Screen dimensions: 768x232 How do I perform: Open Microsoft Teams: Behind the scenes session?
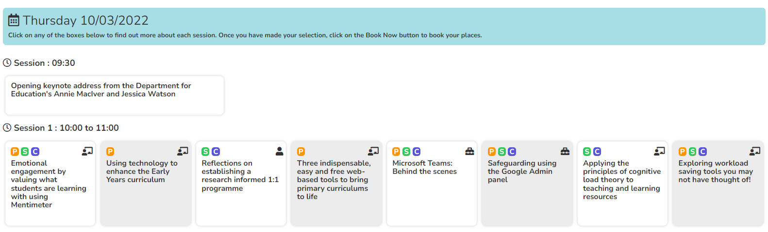[x=432, y=184]
